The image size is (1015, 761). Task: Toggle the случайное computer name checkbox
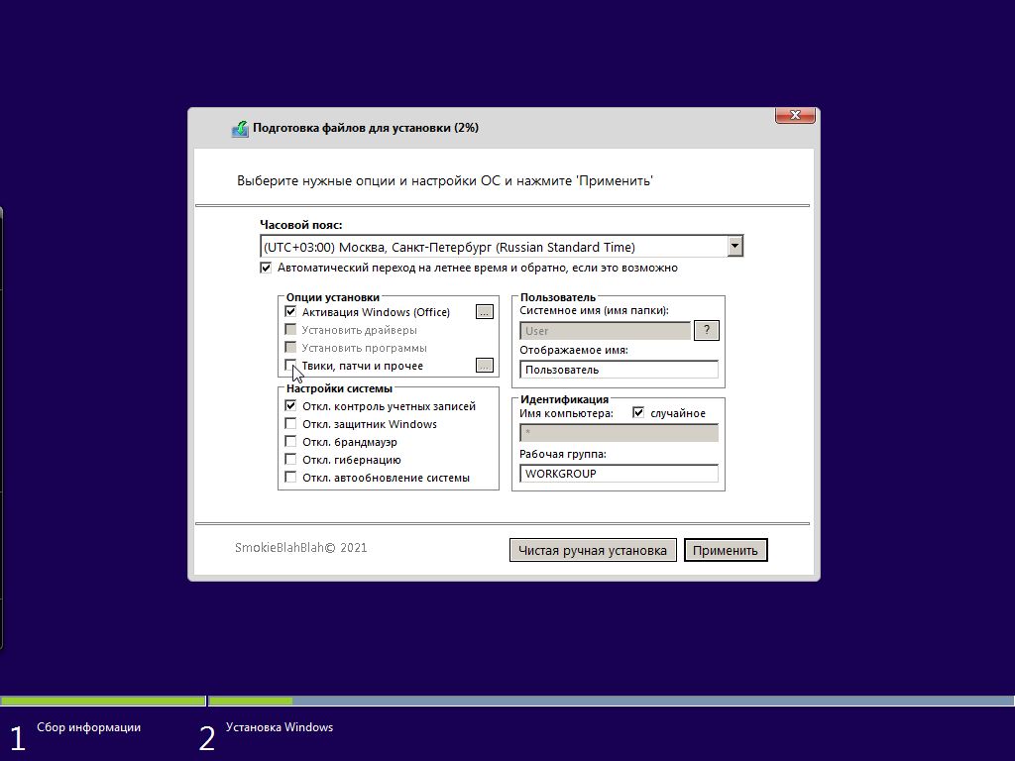[638, 413]
